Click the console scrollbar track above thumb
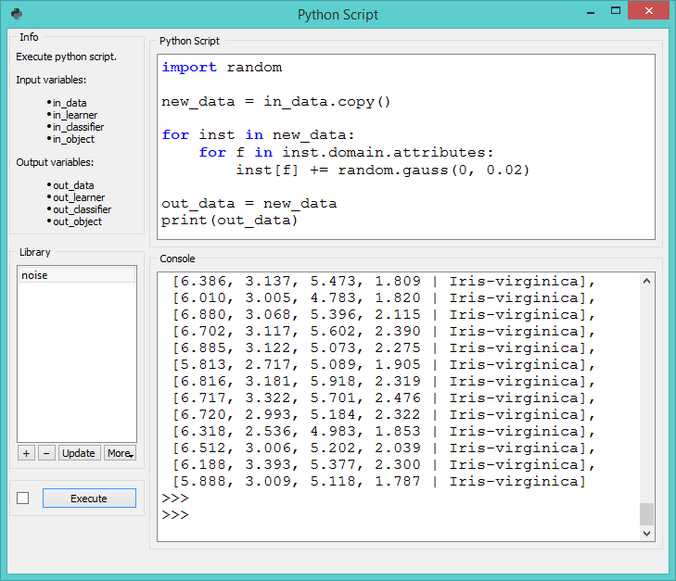676x581 pixels. [647, 389]
